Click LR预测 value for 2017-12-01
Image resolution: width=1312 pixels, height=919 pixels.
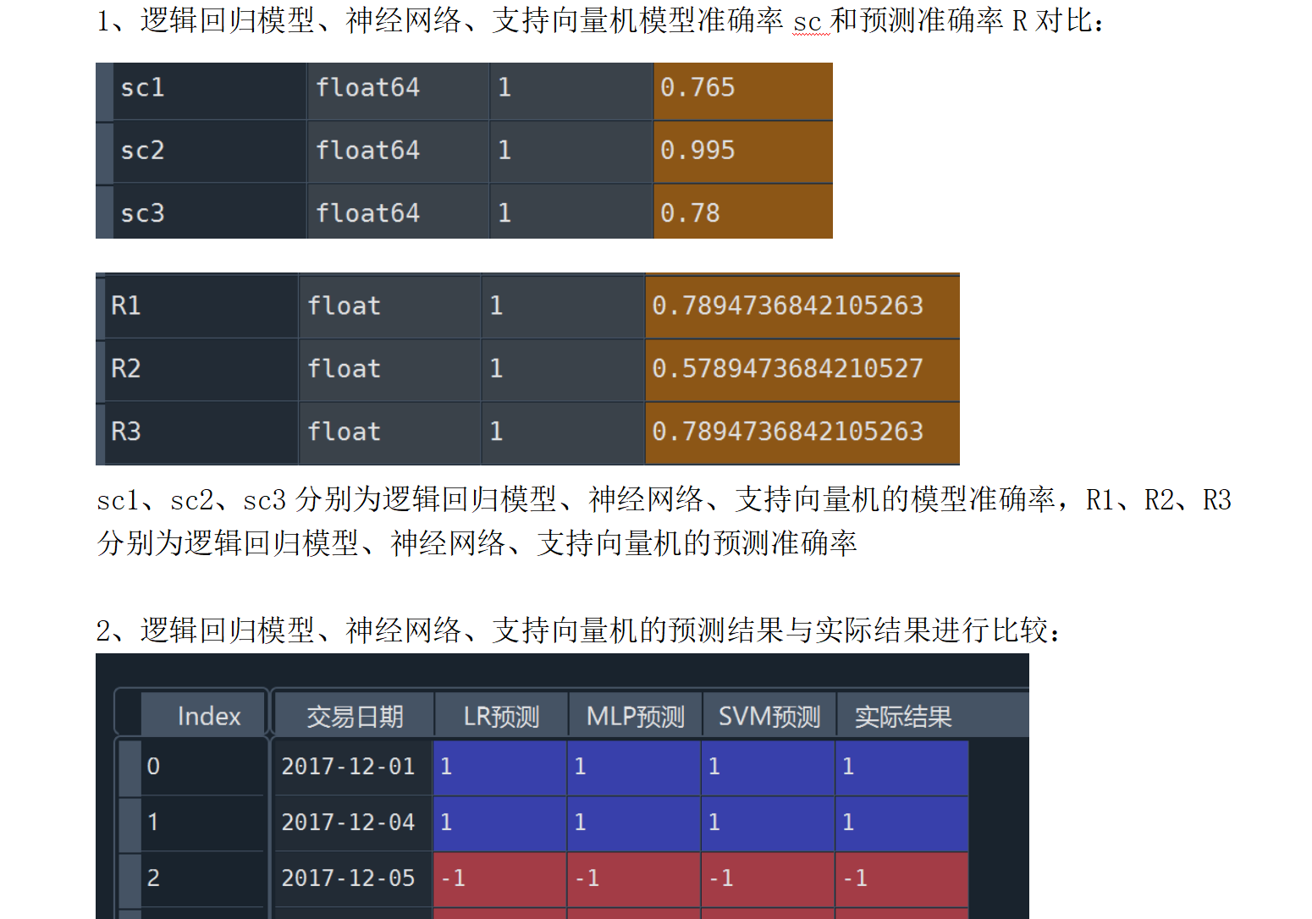[499, 768]
